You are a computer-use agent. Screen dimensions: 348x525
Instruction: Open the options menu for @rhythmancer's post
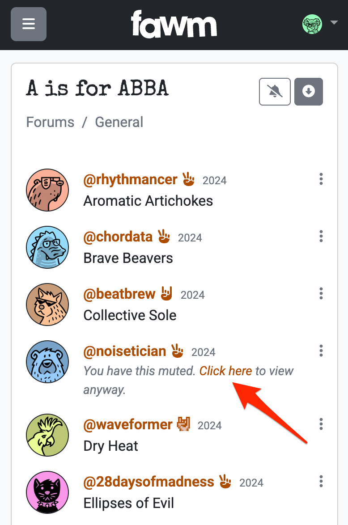coord(321,179)
